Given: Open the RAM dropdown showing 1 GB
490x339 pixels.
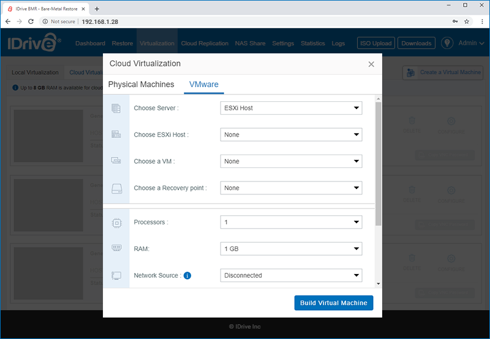Looking at the screenshot, I should (292, 249).
